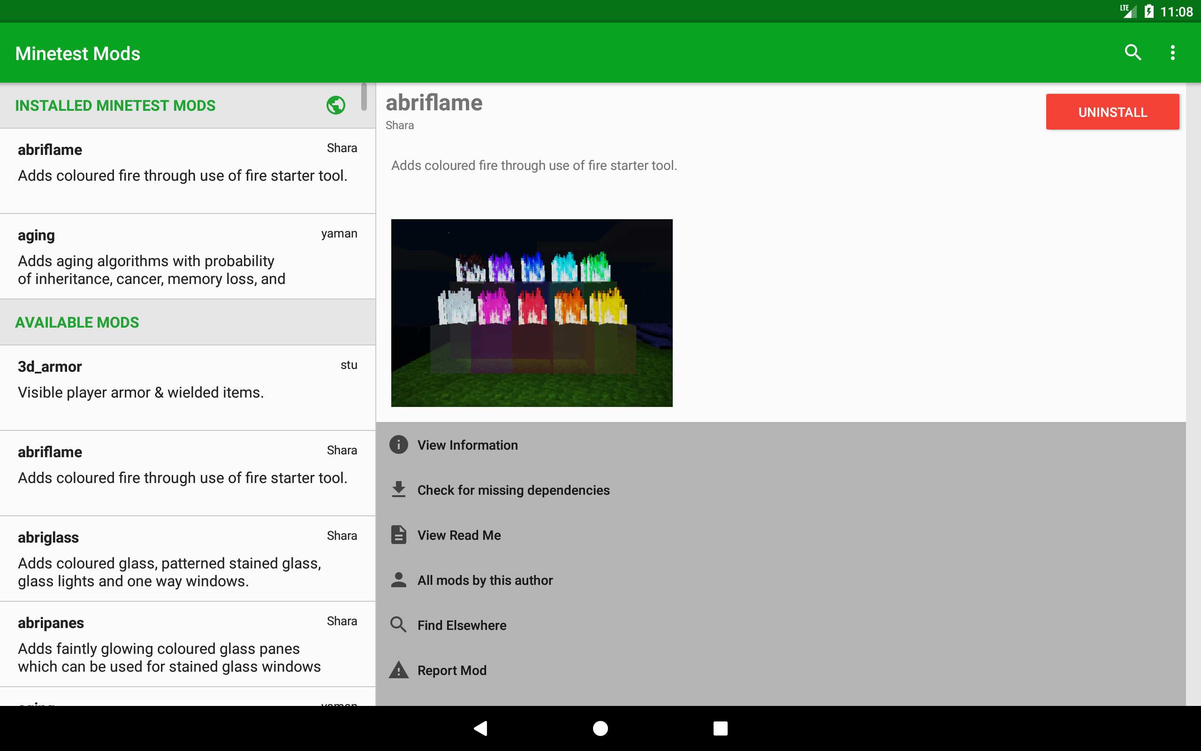Click the 11:08 clock in status bar
Screen dimensions: 1201x751
tap(1176, 11)
